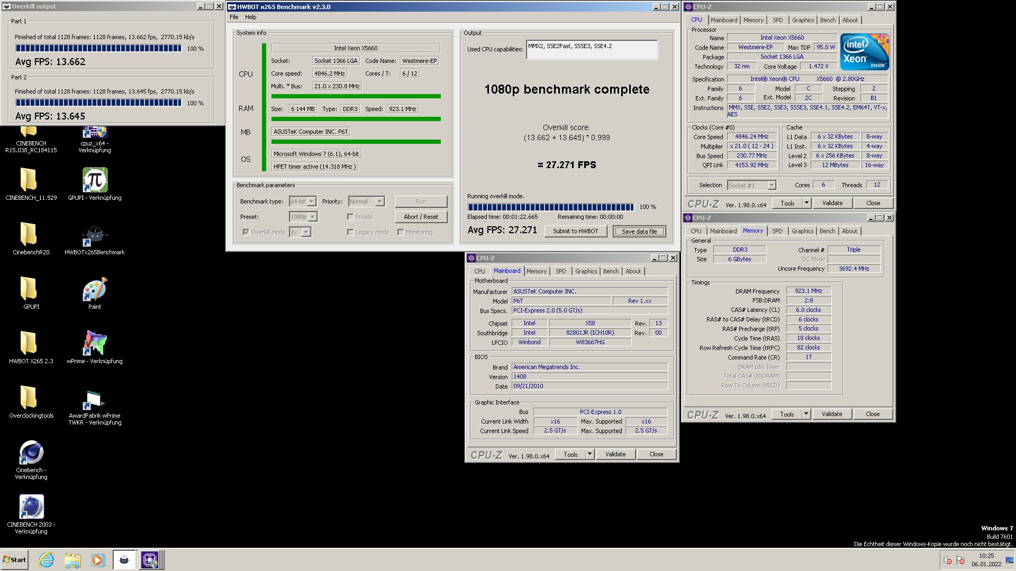Open the File menu in HWBOT x265
The width and height of the screenshot is (1016, 571).
[x=234, y=17]
